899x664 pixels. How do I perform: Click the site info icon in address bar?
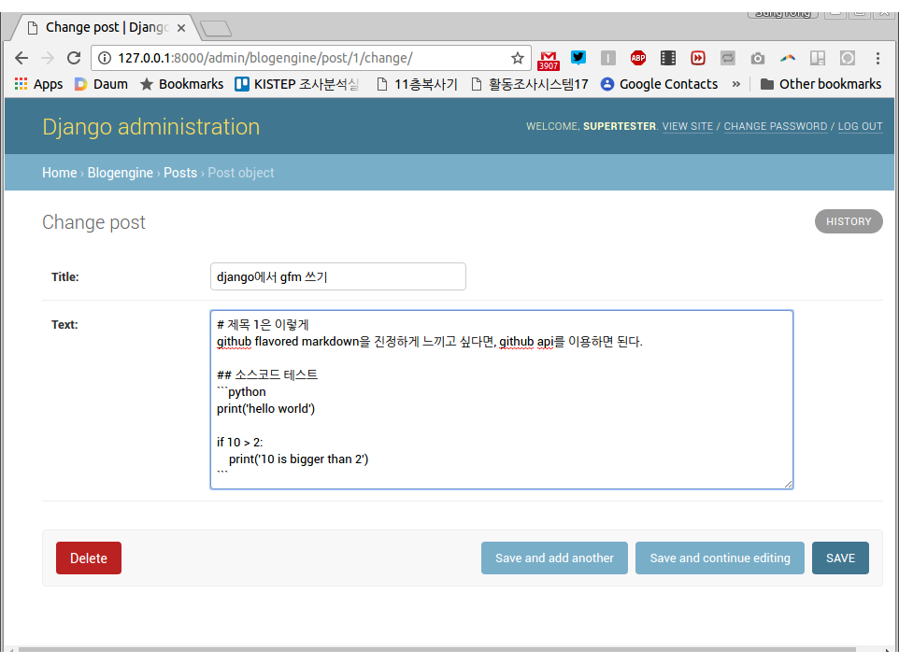coord(105,58)
